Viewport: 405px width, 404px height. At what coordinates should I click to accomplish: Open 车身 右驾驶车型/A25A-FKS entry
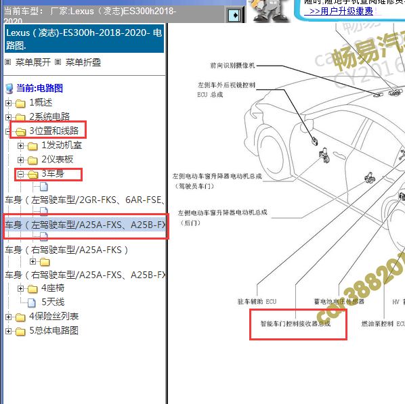66,250
